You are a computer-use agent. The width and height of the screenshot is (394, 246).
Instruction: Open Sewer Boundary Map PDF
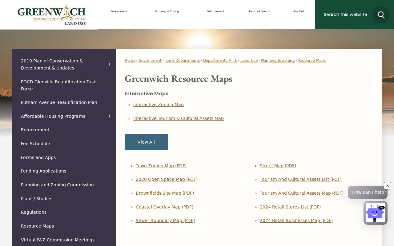(165, 220)
